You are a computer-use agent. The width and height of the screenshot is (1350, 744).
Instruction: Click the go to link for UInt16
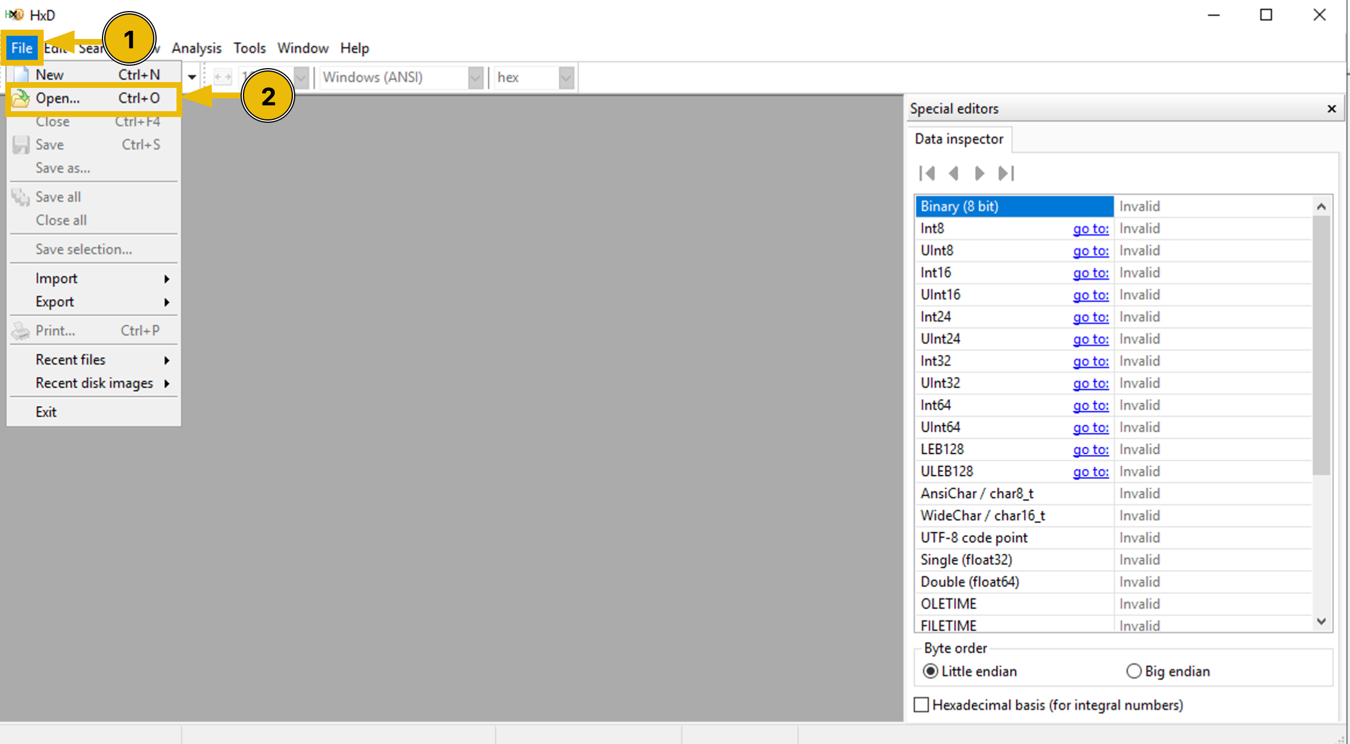click(x=1091, y=295)
